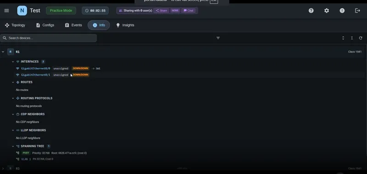Collapse the R1 device row
Viewport: 367px width, 174px height.
(x=3, y=52)
